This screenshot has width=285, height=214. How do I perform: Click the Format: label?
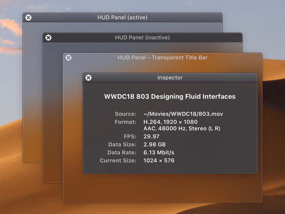[125, 122]
